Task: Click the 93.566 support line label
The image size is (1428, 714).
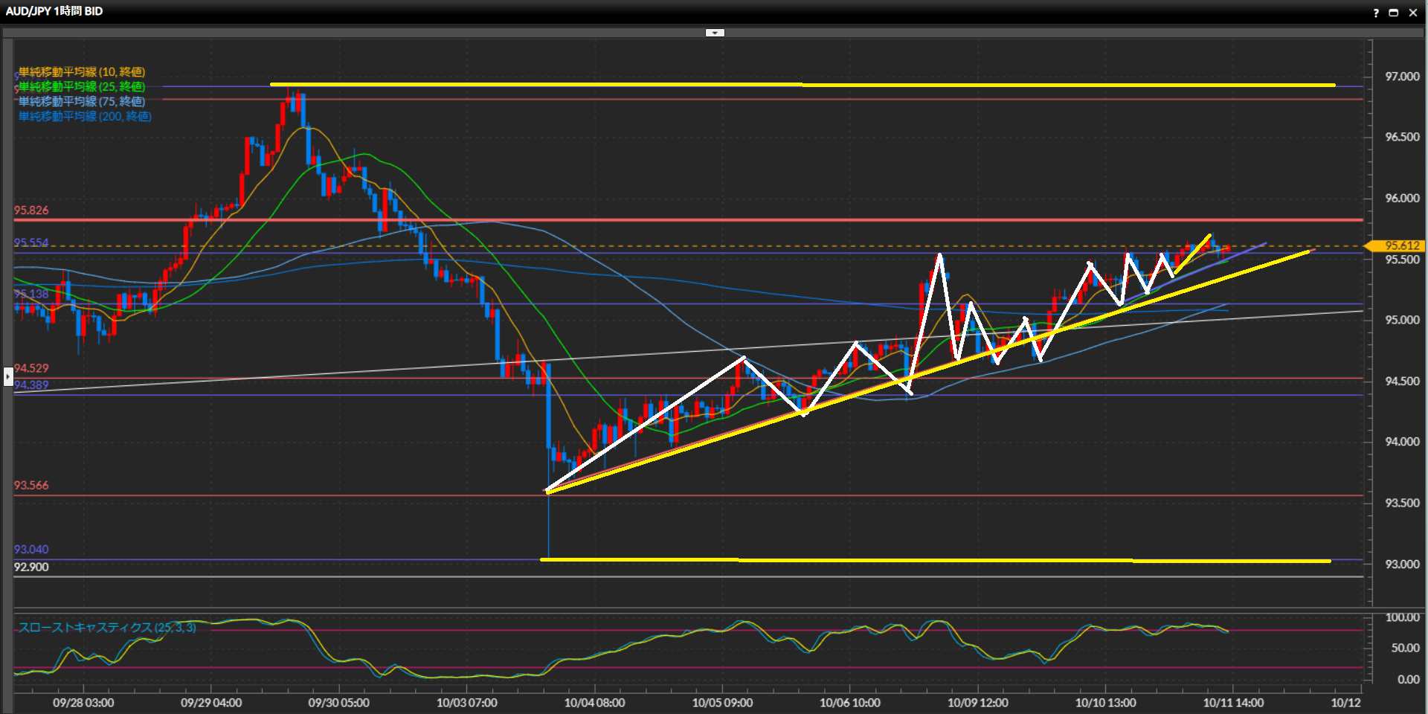Action: point(31,486)
